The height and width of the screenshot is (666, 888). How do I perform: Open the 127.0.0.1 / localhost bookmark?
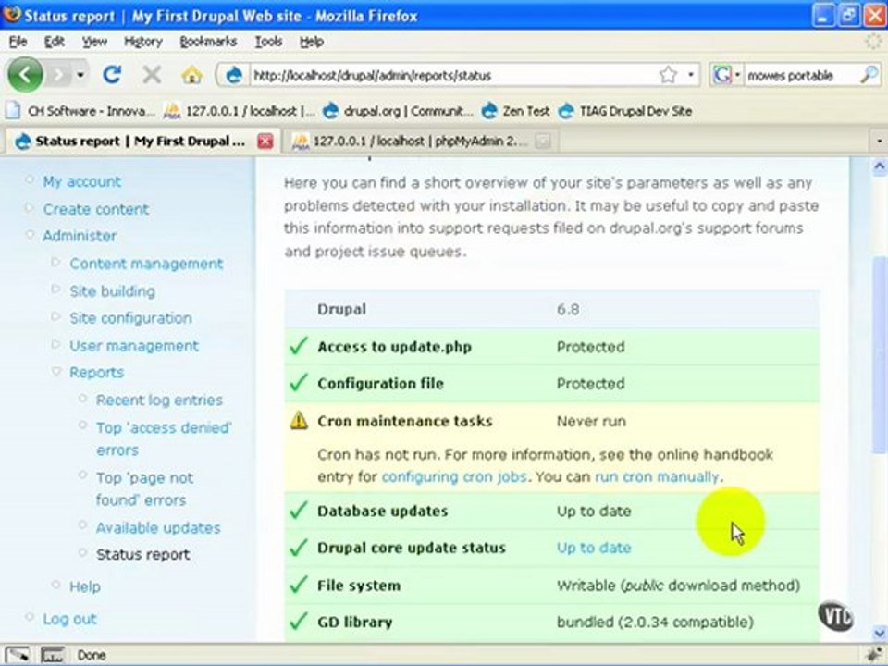(x=239, y=111)
